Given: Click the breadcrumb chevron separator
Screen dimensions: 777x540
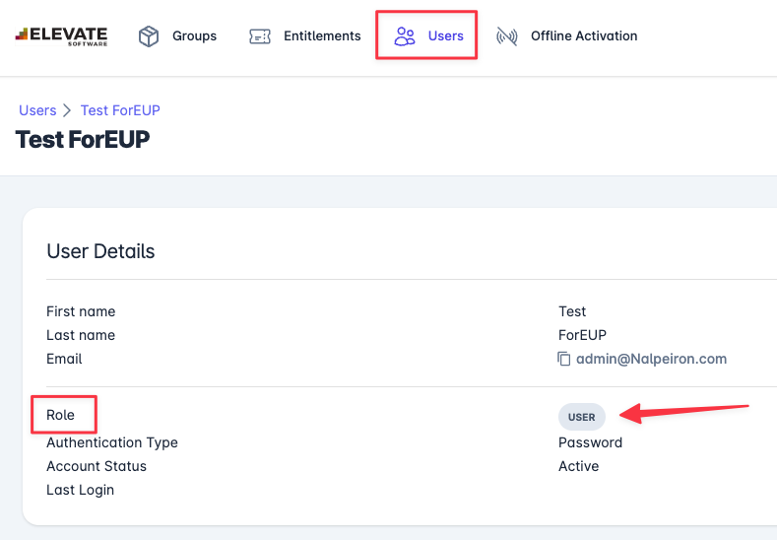Looking at the screenshot, I should tap(68, 110).
